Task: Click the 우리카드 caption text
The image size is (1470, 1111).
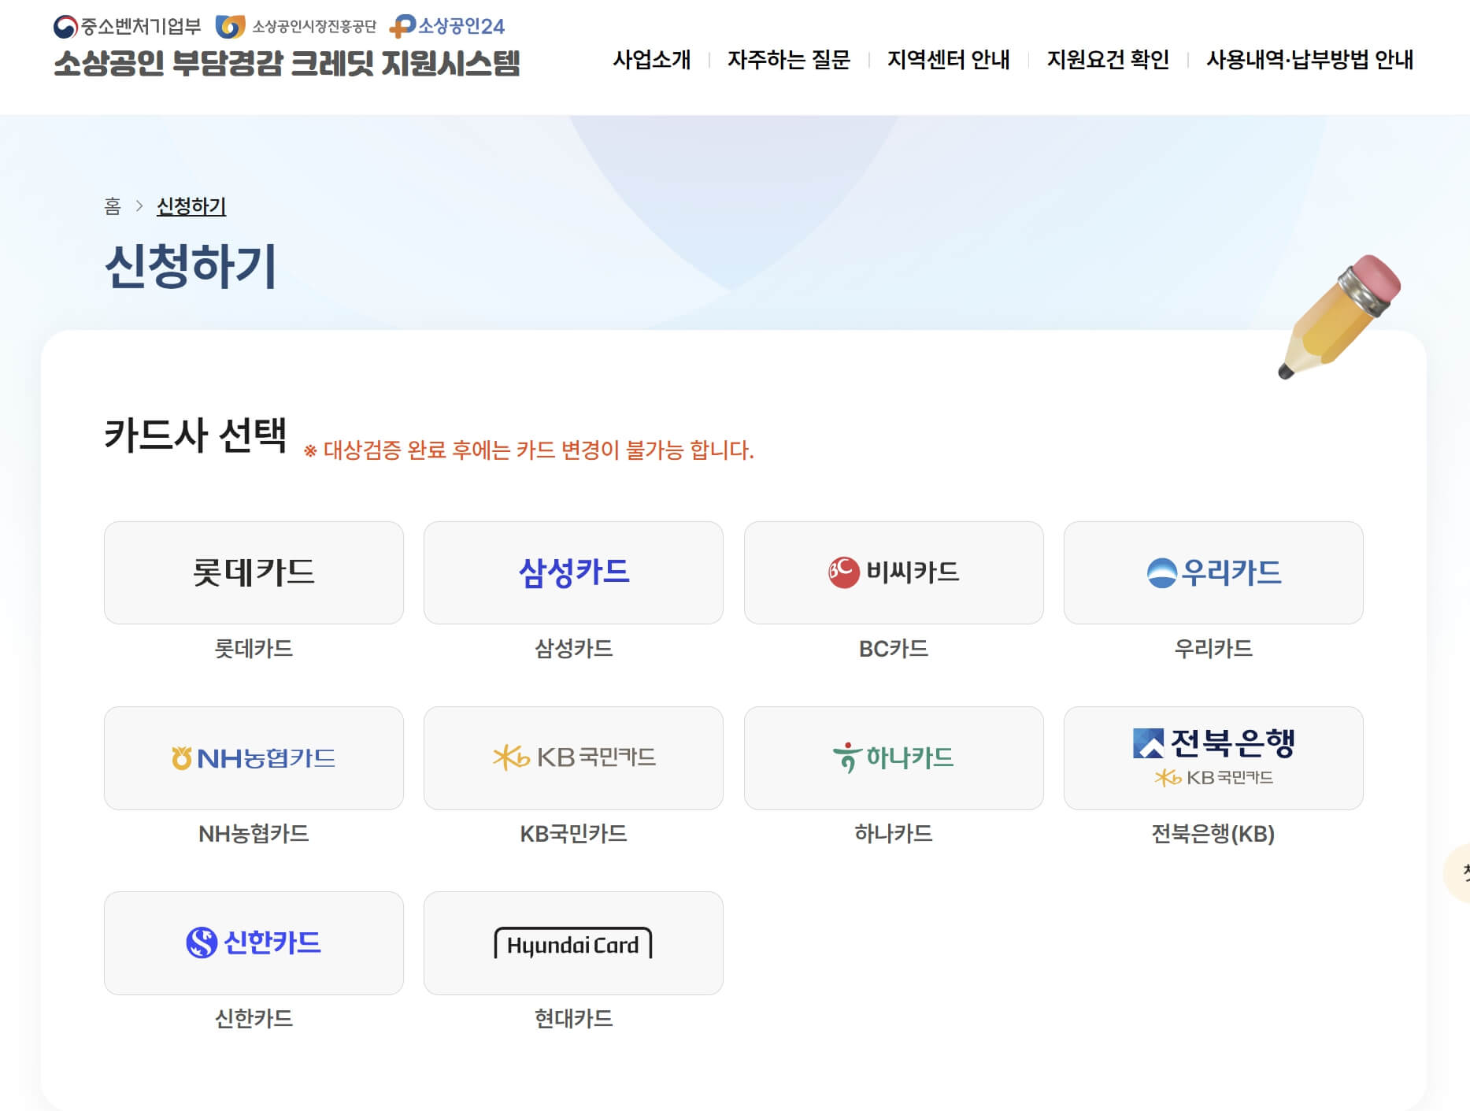Action: (x=1213, y=648)
